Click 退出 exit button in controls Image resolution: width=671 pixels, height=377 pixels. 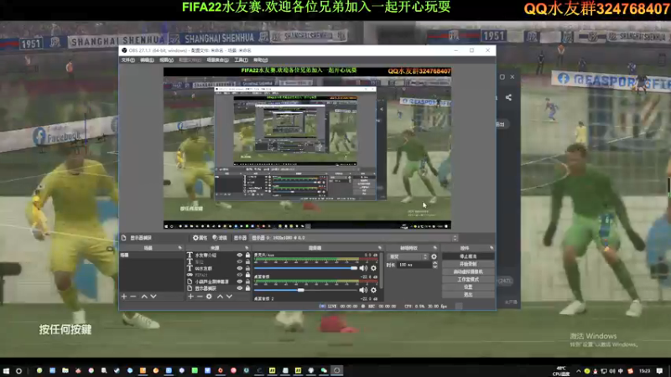pos(468,295)
